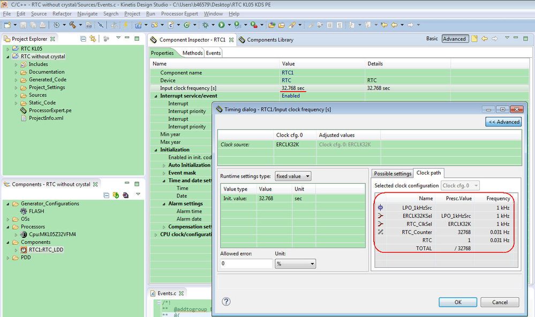Click the << Advanced button
535x317 pixels.
tap(503, 122)
